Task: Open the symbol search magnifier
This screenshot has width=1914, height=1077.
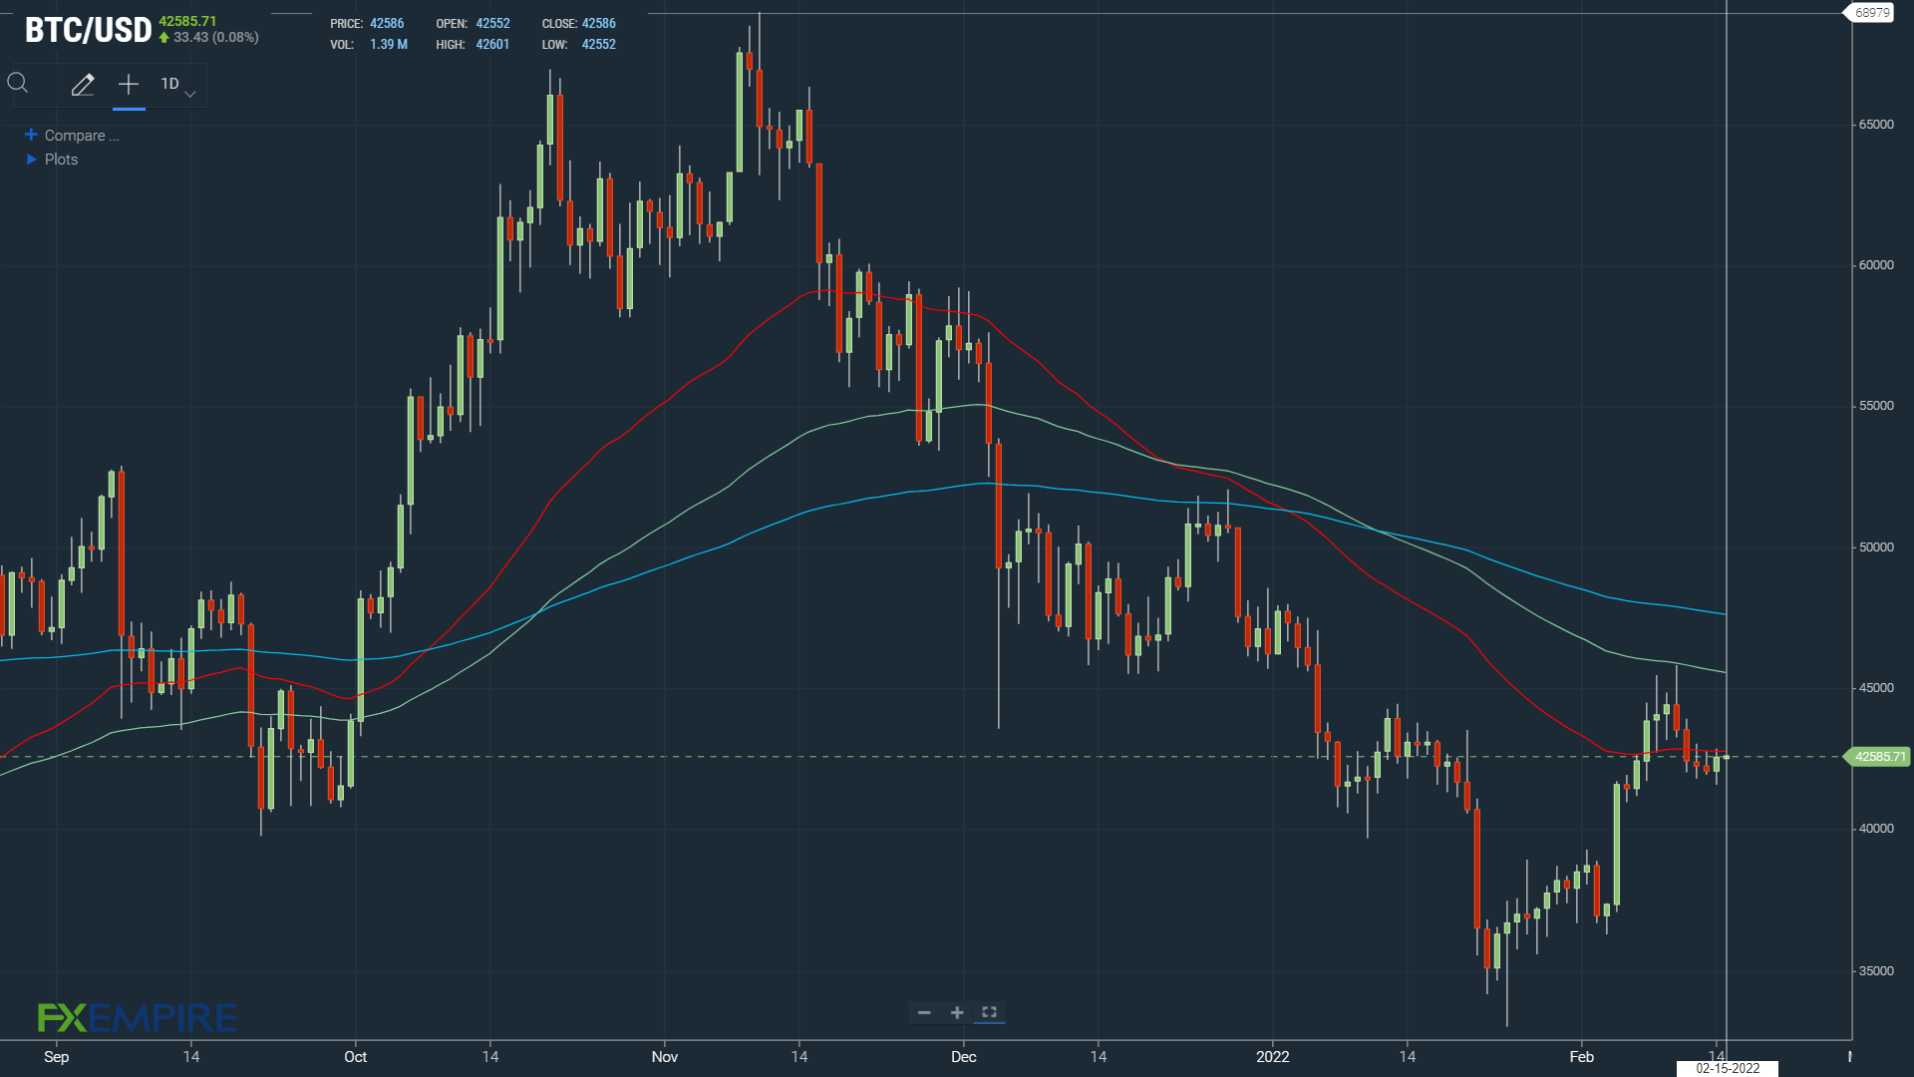Action: coord(18,84)
